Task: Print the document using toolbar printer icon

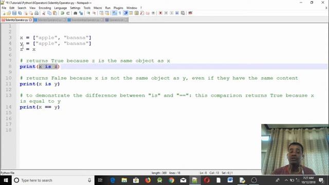Action: pyautogui.click(x=36, y=13)
